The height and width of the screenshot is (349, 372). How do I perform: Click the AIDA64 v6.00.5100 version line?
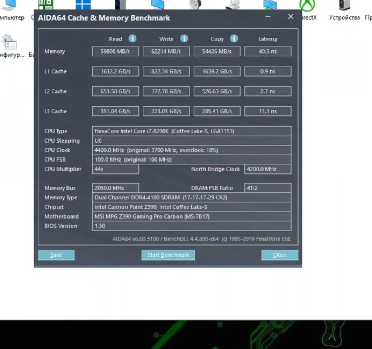click(202, 239)
